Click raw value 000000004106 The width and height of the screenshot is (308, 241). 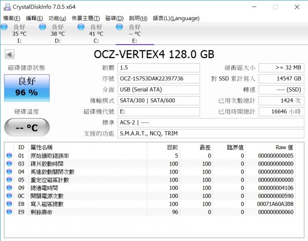pos(275,188)
